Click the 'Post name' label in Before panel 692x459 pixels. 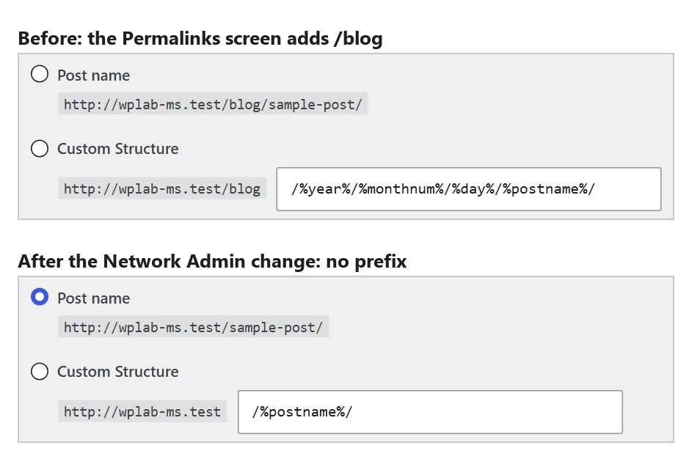point(93,76)
